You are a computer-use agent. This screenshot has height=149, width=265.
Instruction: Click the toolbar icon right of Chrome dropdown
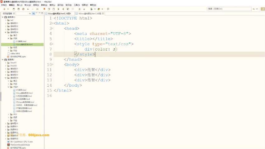[x=108, y=9]
